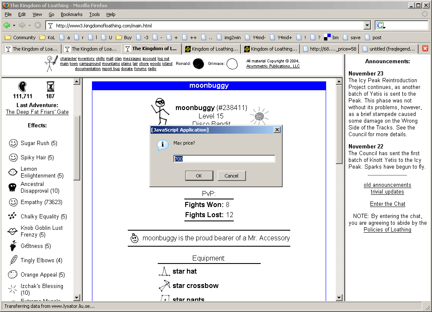Open the Help menu
The width and height of the screenshot is (432, 312).
(111, 14)
